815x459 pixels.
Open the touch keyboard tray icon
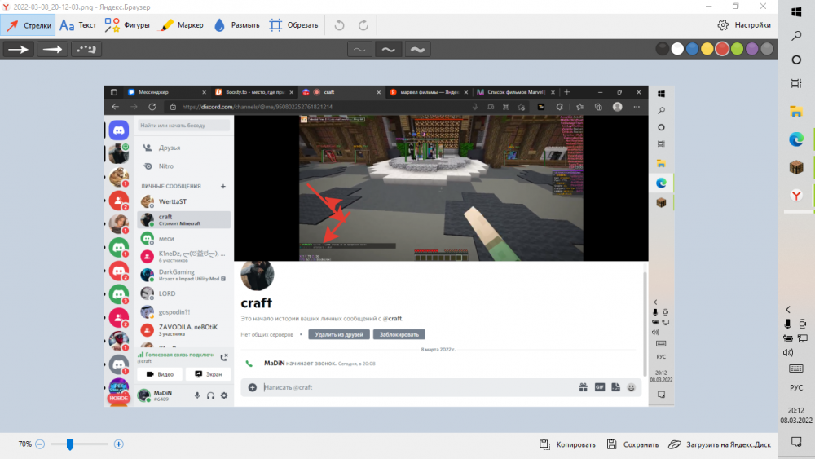(796, 369)
